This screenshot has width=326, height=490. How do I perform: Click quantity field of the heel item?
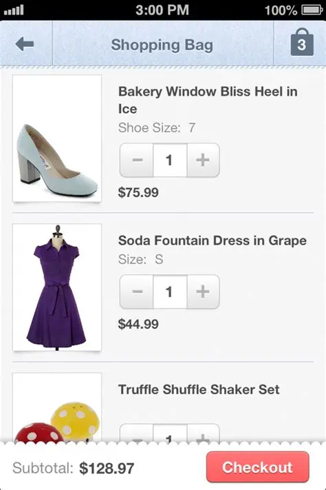(170, 161)
